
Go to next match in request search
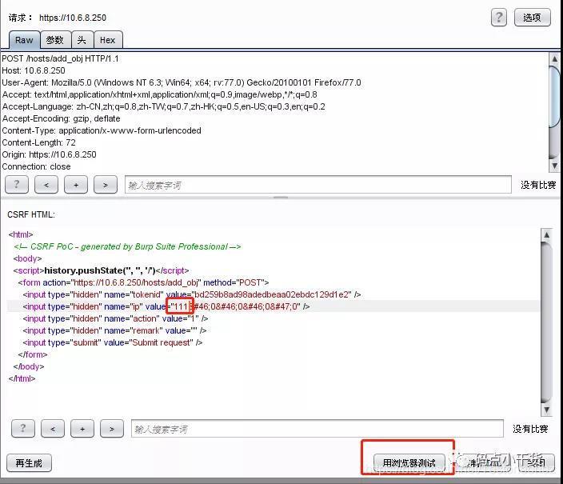(x=106, y=185)
